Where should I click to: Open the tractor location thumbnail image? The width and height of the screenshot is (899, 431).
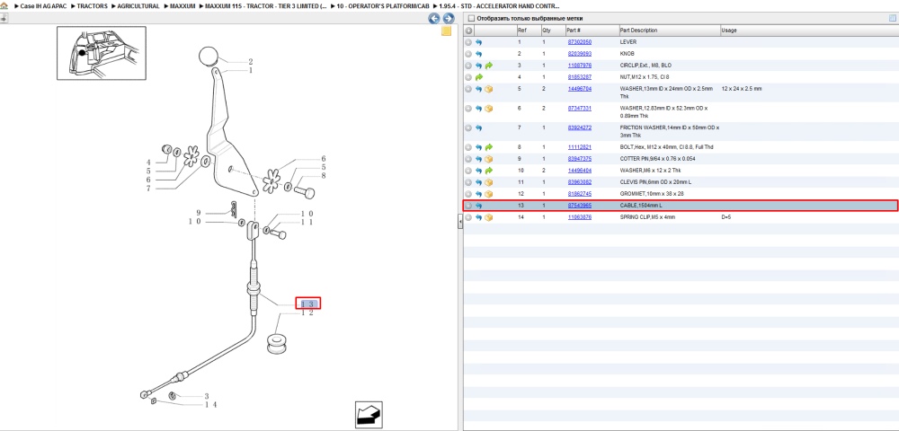point(102,53)
